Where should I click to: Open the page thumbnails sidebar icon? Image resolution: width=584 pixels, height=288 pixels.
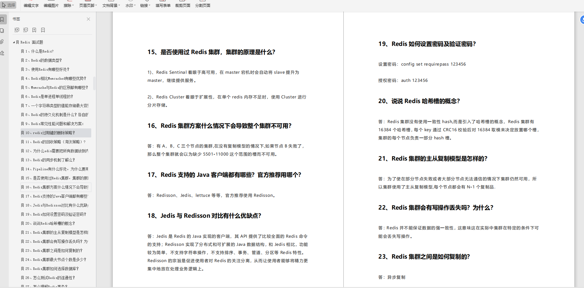2,31
